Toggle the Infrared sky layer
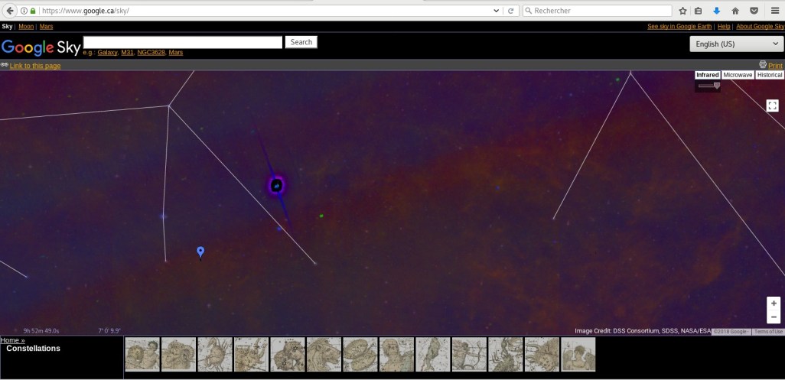The width and height of the screenshot is (785, 380). coord(708,75)
